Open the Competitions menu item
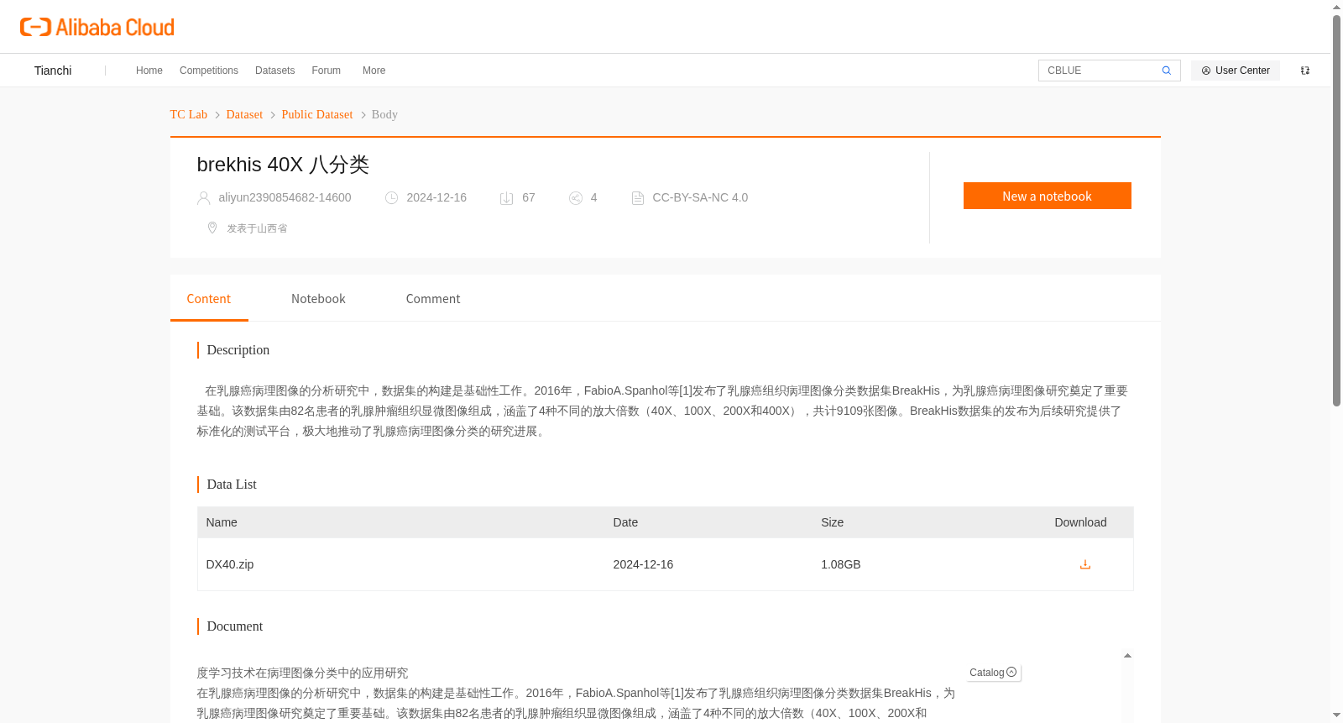The width and height of the screenshot is (1343, 723). pos(209,71)
